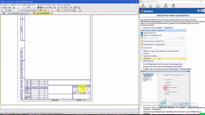Viewport: 205px width, 115px height.
Task: Go forward with Вперед in help window
Action: (158, 6)
